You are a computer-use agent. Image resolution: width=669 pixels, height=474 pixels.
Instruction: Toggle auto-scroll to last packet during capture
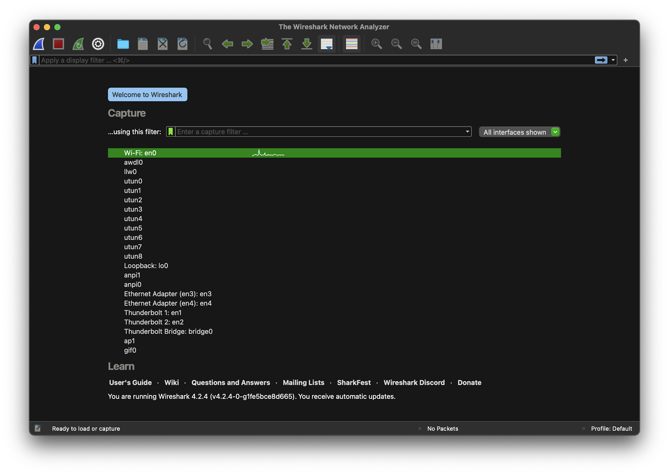327,44
